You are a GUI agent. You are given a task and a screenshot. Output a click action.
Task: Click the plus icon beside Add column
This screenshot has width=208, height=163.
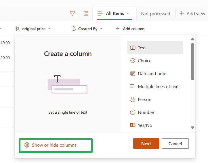point(118,29)
